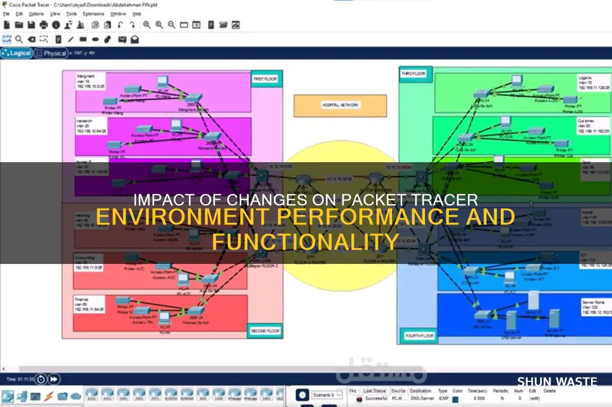Switch to the Logical workspace tab
The height and width of the screenshot is (407, 612).
[16, 53]
